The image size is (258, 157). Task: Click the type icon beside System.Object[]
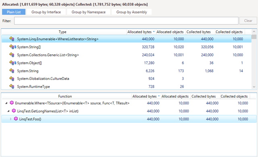12,63
